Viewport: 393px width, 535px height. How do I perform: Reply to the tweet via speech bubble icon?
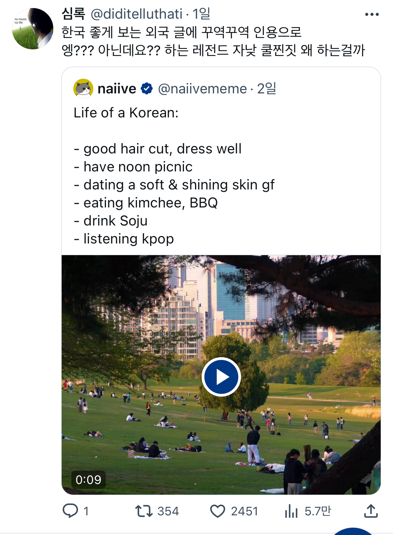pyautogui.click(x=70, y=511)
